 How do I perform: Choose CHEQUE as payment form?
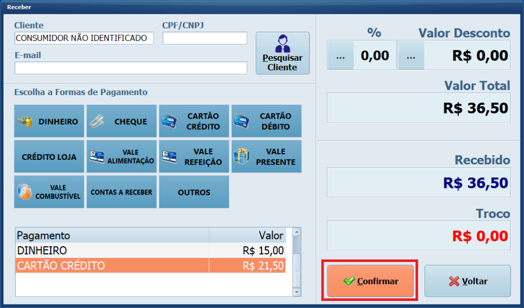click(x=121, y=122)
